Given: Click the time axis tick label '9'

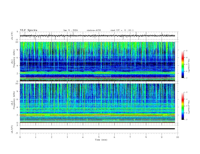Looking at the screenshot, I should click(162, 137).
